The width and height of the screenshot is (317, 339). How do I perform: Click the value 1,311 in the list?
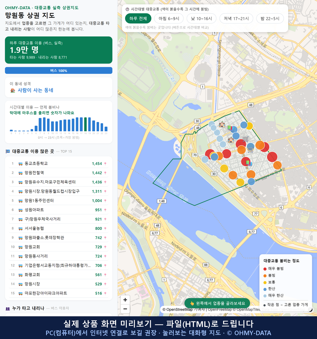coord(97,191)
